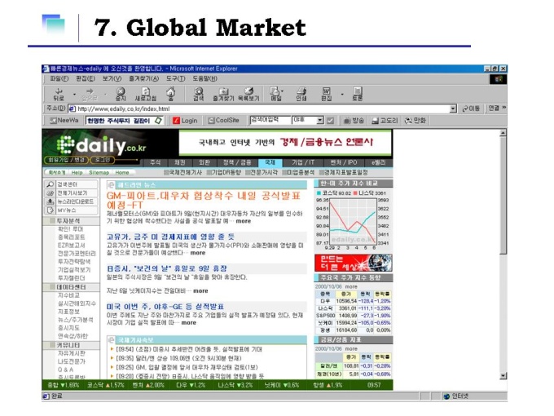Image resolution: width=554 pixels, height=416 pixels.
Task: Click the 고도리 toolbar icon
Action: pyautogui.click(x=385, y=121)
